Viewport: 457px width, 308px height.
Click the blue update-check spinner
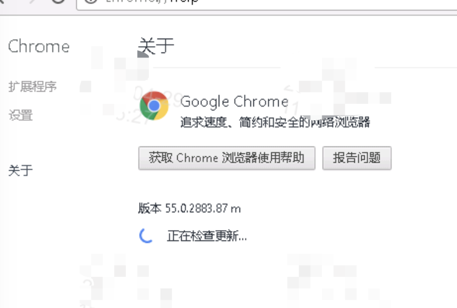click(x=147, y=235)
